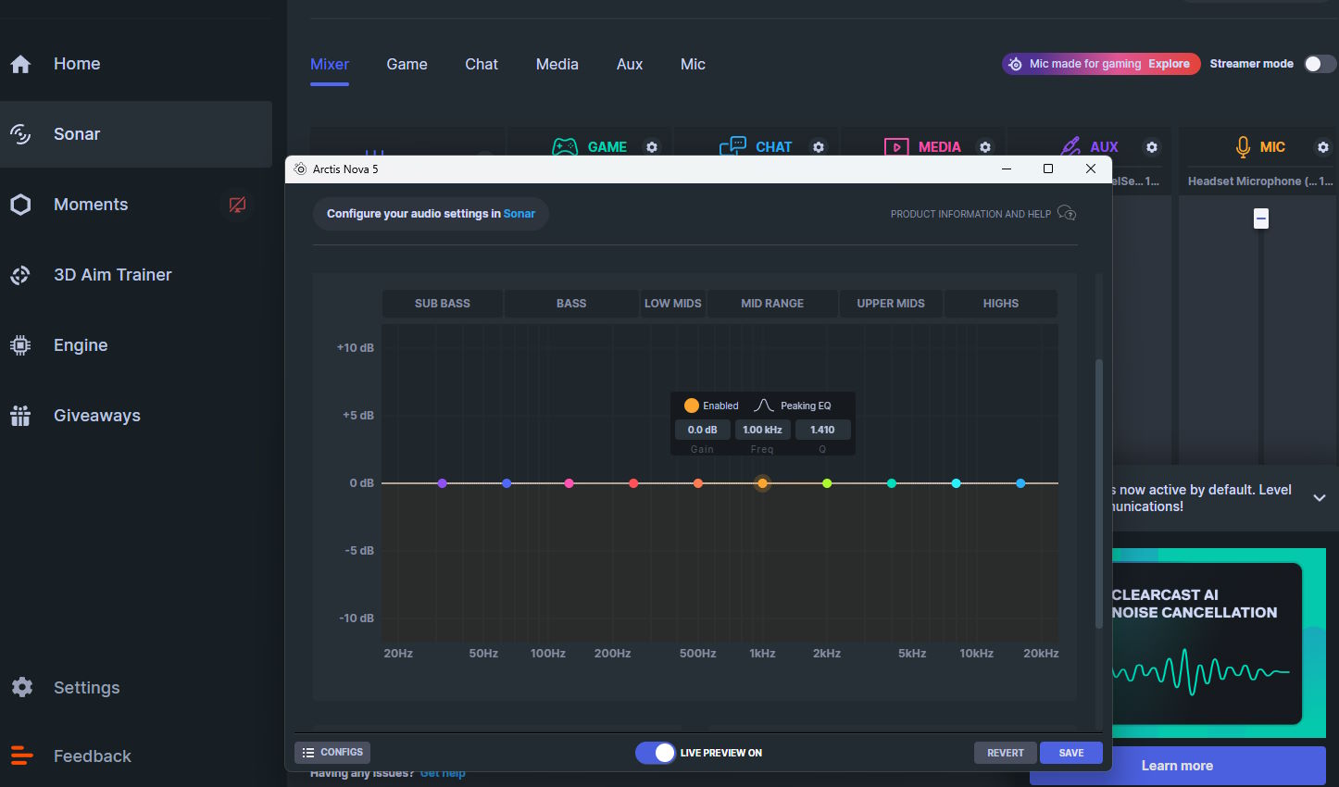Toggle Streamer mode switch

1320,64
